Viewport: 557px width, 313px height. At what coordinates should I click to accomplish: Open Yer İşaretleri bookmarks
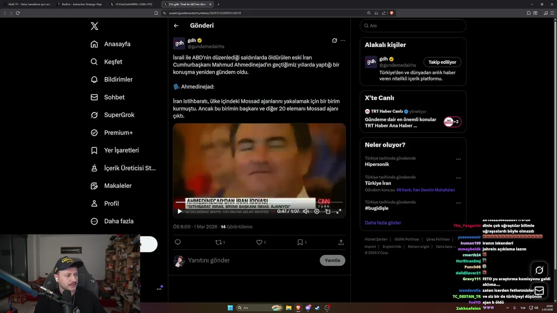click(x=114, y=150)
